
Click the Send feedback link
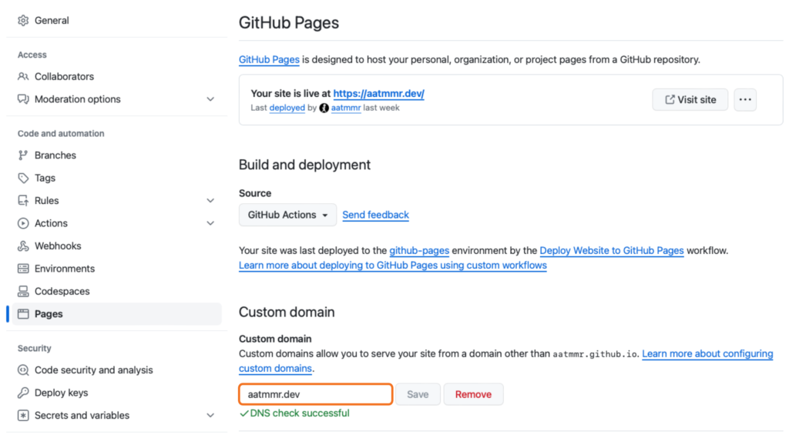(x=375, y=215)
